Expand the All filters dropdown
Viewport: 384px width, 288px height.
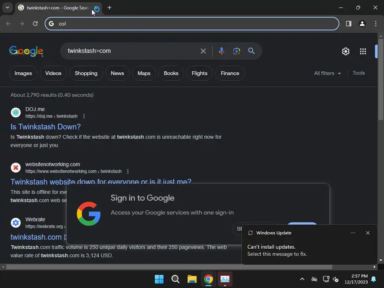click(x=327, y=73)
